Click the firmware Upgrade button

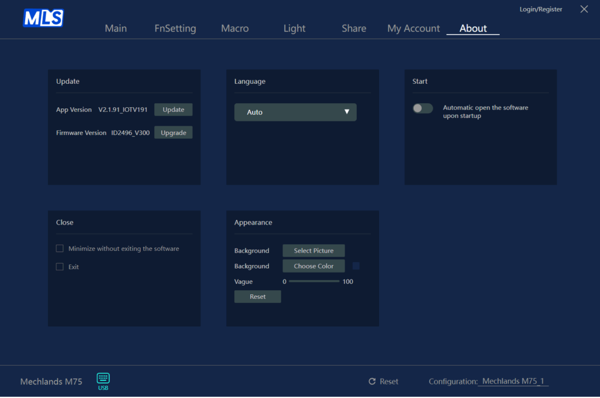[173, 132]
